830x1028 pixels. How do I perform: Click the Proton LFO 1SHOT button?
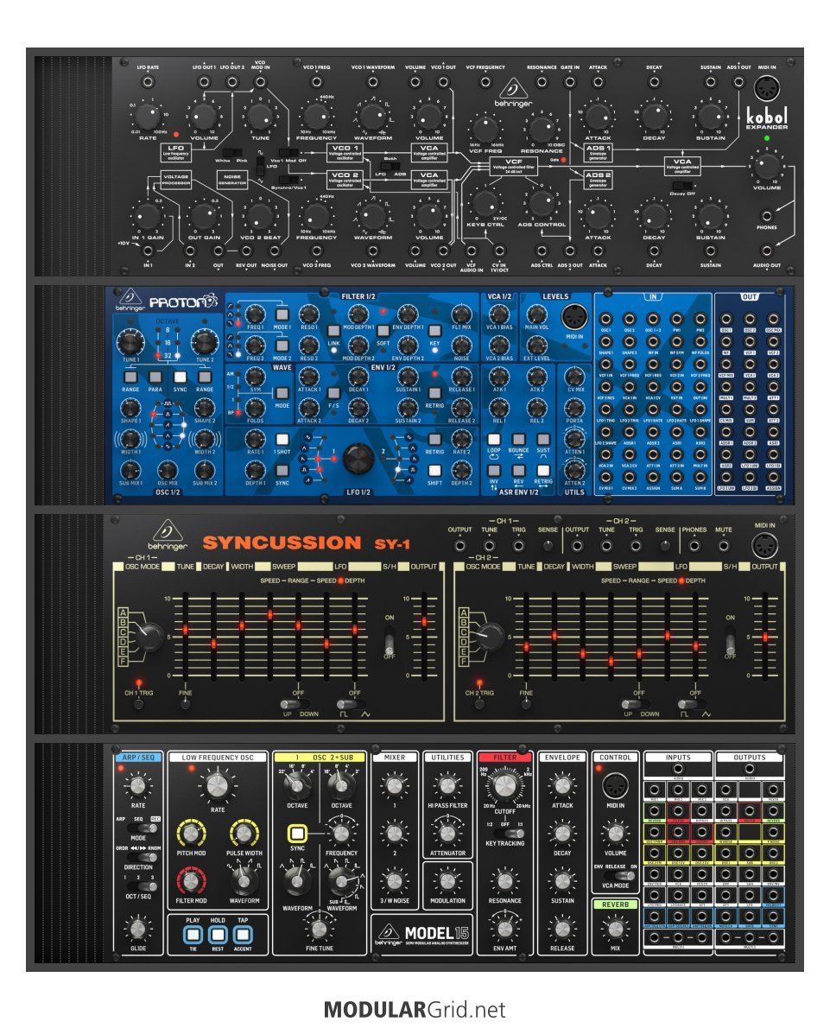282,439
